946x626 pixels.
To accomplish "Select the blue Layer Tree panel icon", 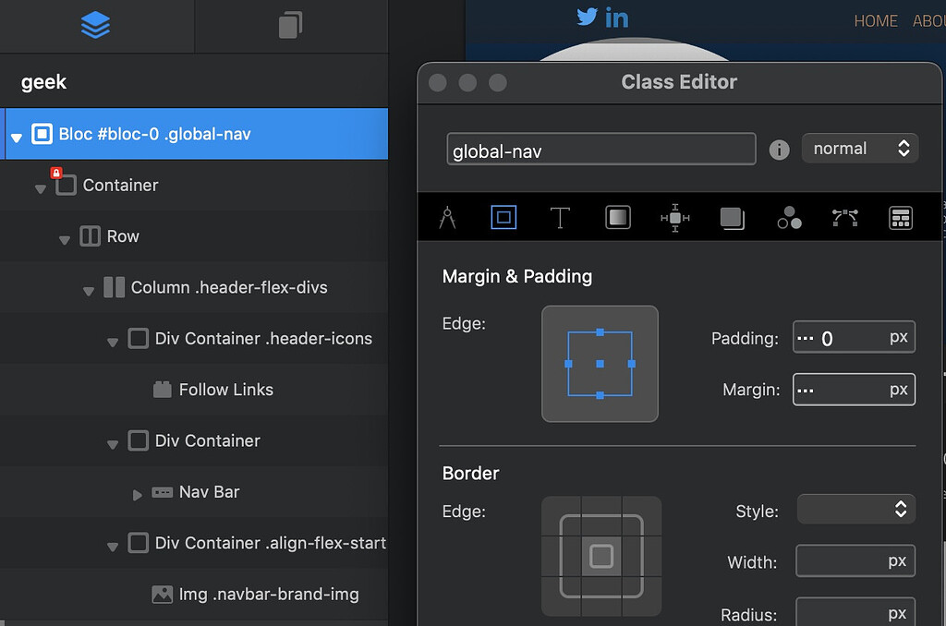I will tap(96, 26).
